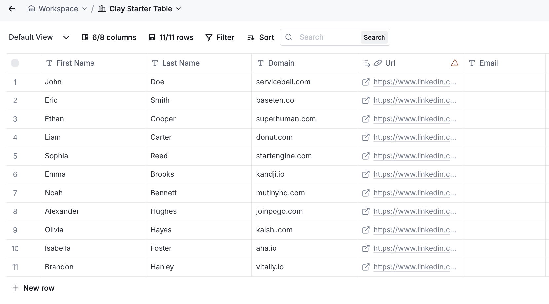Click the back arrow icon
The image size is (549, 304).
pos(12,9)
